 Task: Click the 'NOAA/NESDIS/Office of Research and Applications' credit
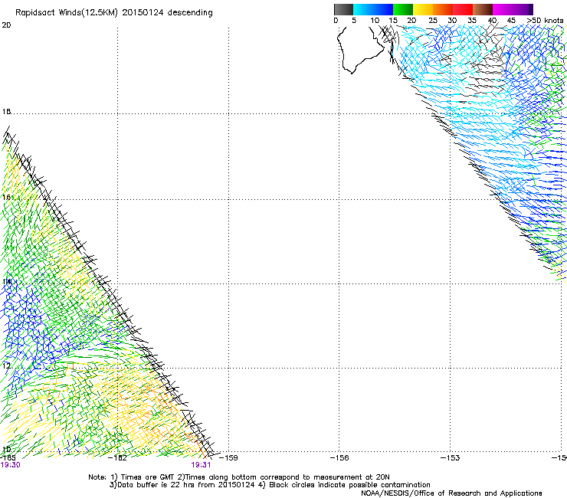click(451, 493)
